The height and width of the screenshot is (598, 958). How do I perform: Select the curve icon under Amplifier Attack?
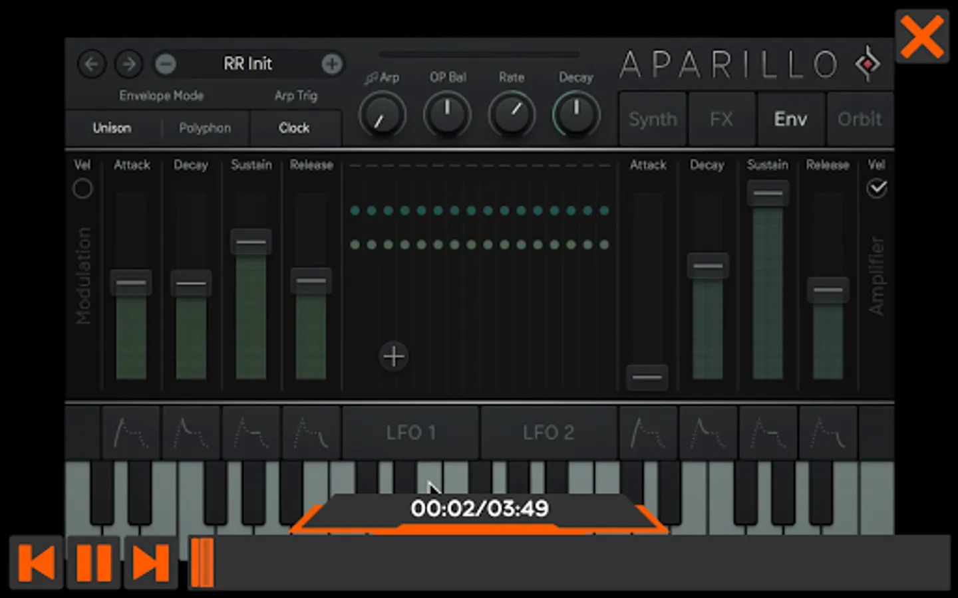tap(648, 433)
